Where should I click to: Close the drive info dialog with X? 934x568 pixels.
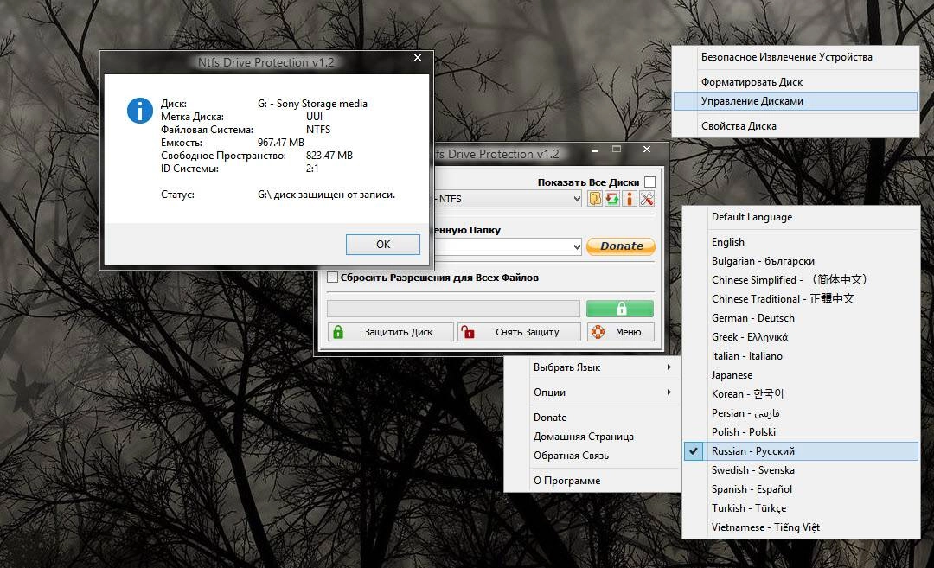click(418, 58)
